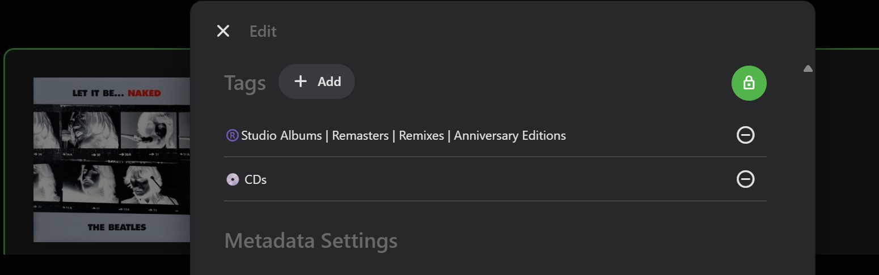The width and height of the screenshot is (879, 275).
Task: Click The Beatles text on the album cover
Action: (x=117, y=227)
